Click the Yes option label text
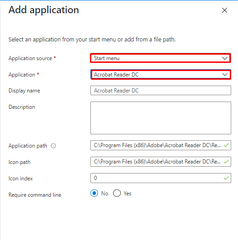Screen dimensions: 238x240 tap(127, 194)
